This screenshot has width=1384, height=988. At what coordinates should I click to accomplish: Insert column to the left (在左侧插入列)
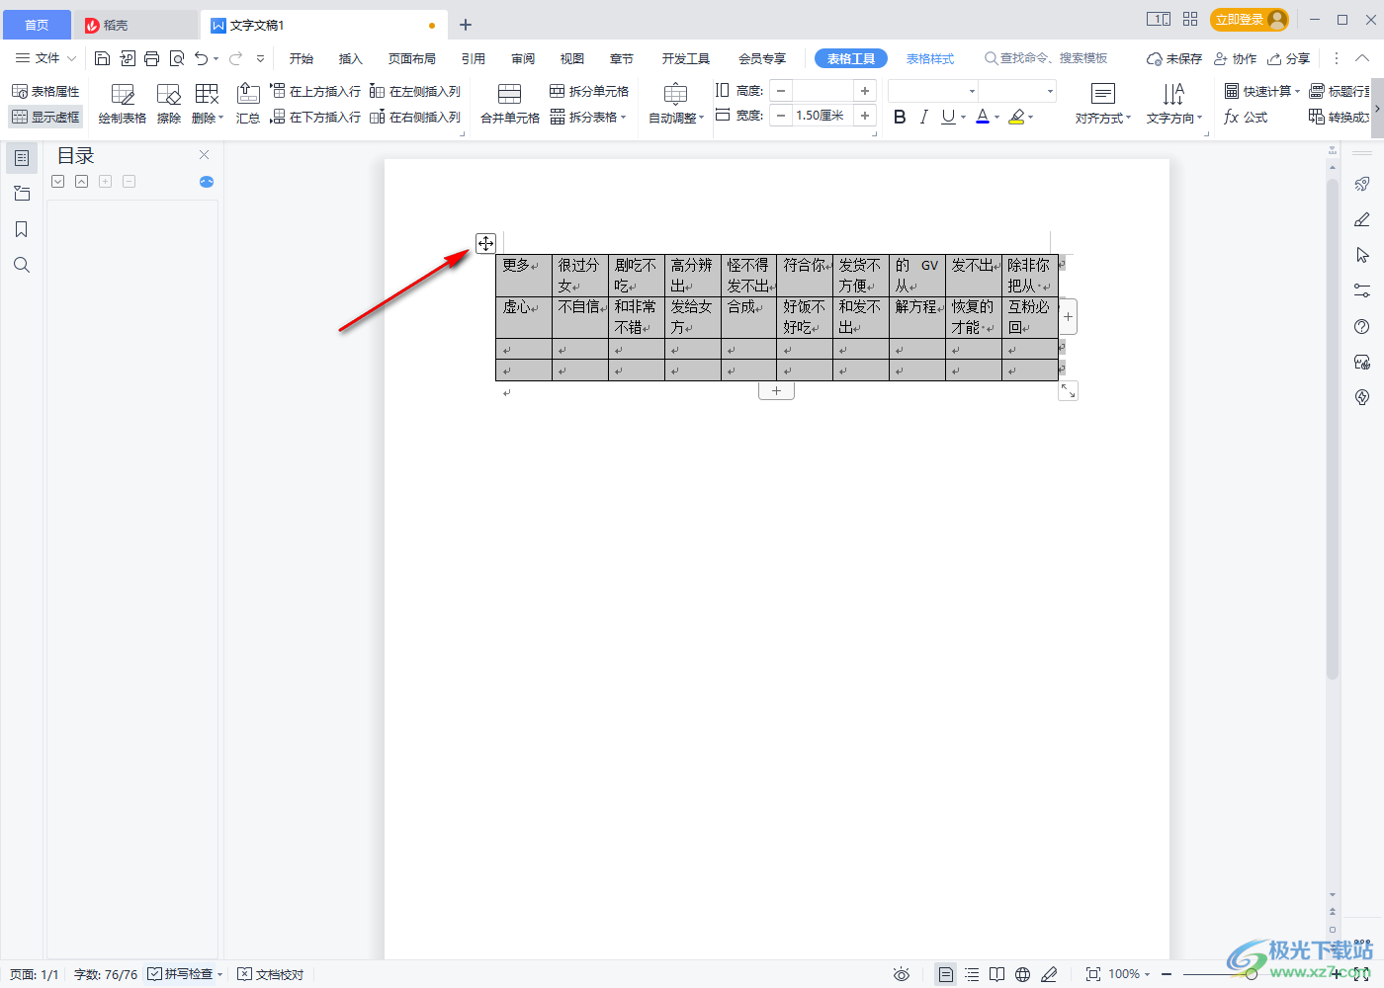click(415, 91)
